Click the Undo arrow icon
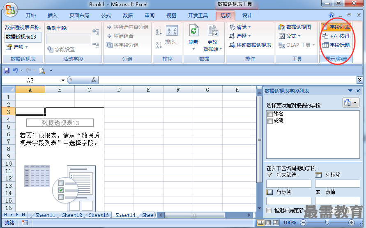Screen dimensions: 366x228 click(x=16, y=70)
